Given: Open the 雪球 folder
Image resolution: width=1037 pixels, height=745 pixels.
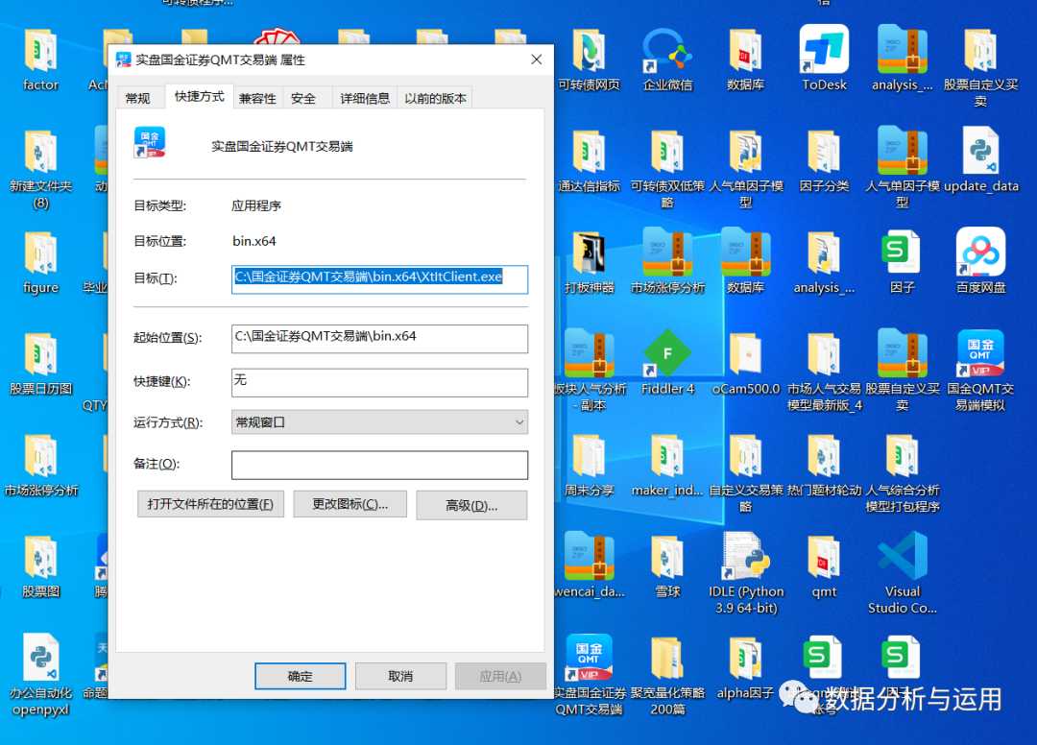Looking at the screenshot, I should [x=667, y=566].
